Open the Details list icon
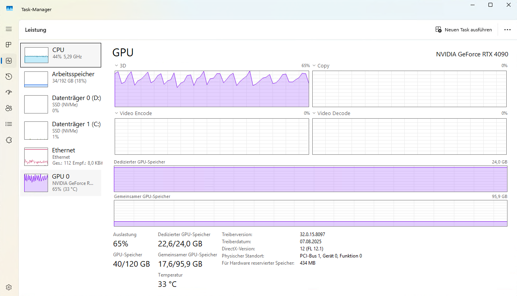Viewport: 517px width, 296px height. (x=9, y=124)
